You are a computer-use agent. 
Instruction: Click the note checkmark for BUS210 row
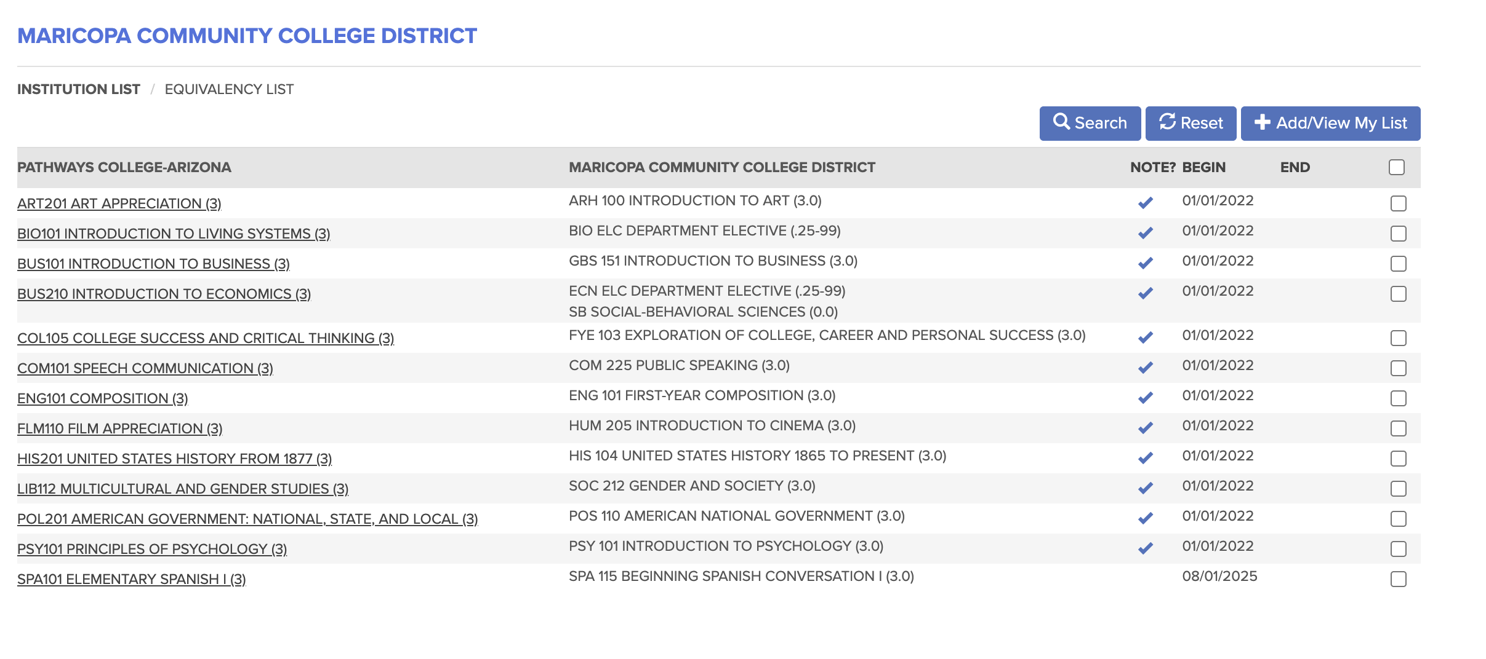click(x=1145, y=293)
